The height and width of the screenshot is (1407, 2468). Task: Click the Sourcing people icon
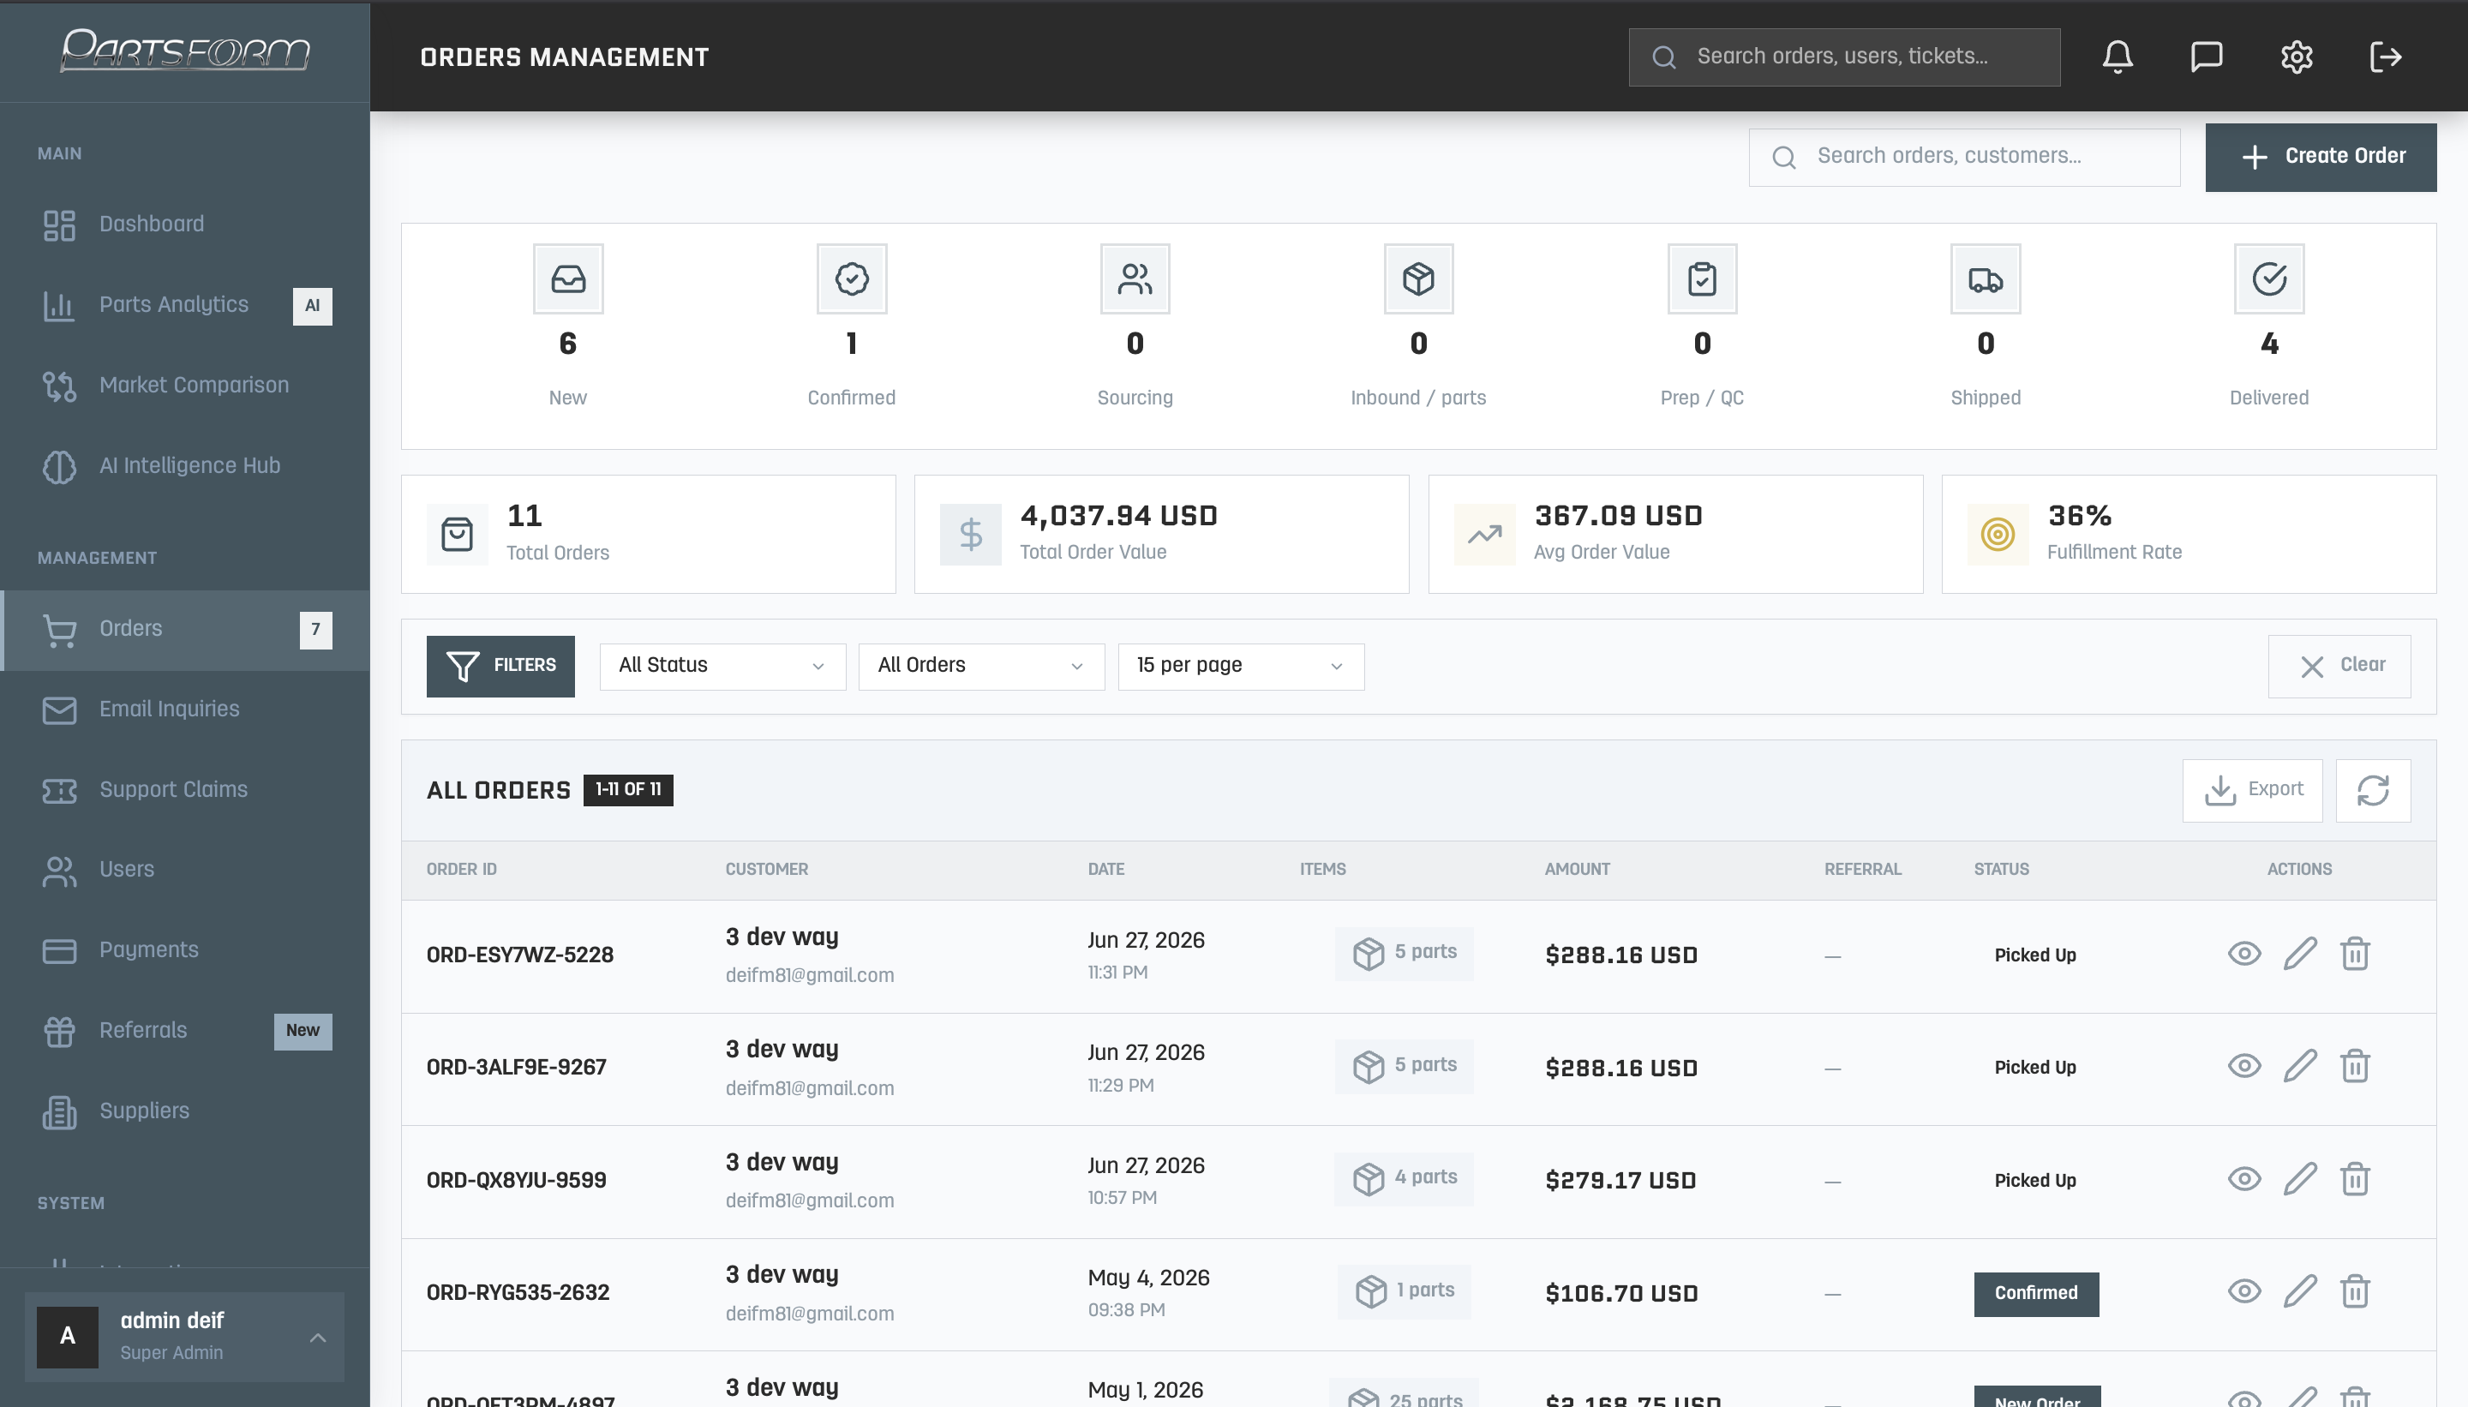pyautogui.click(x=1135, y=279)
